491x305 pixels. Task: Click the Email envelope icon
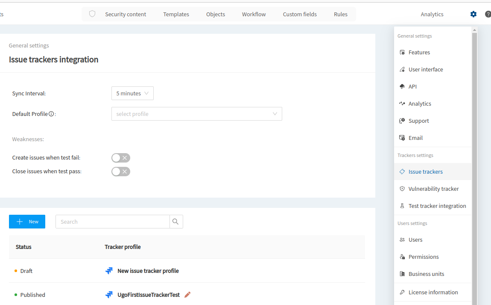(402, 138)
